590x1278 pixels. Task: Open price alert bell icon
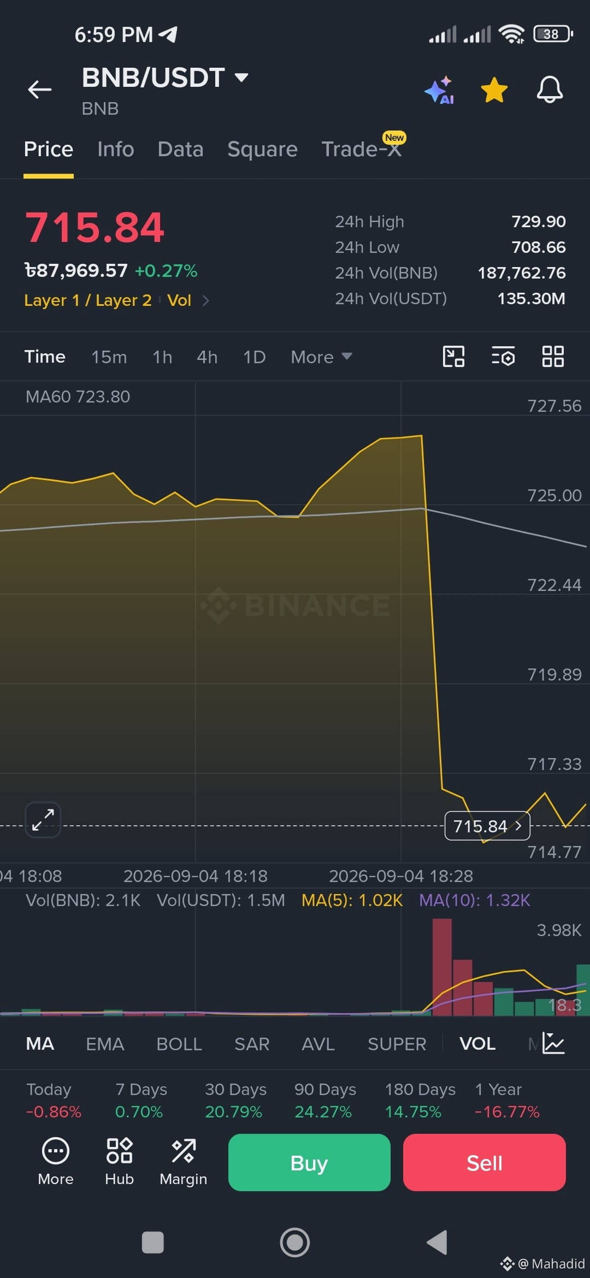click(550, 90)
